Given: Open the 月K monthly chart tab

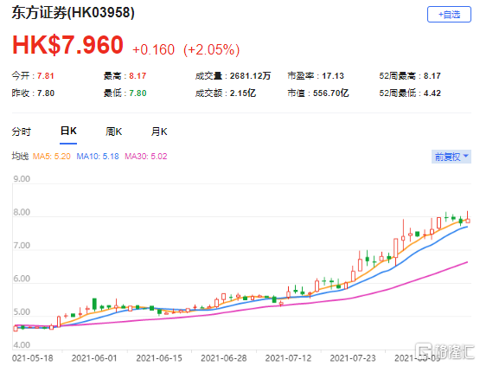Looking at the screenshot, I should [159, 132].
